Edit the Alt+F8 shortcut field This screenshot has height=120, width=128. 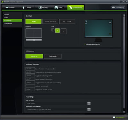click(30, 76)
